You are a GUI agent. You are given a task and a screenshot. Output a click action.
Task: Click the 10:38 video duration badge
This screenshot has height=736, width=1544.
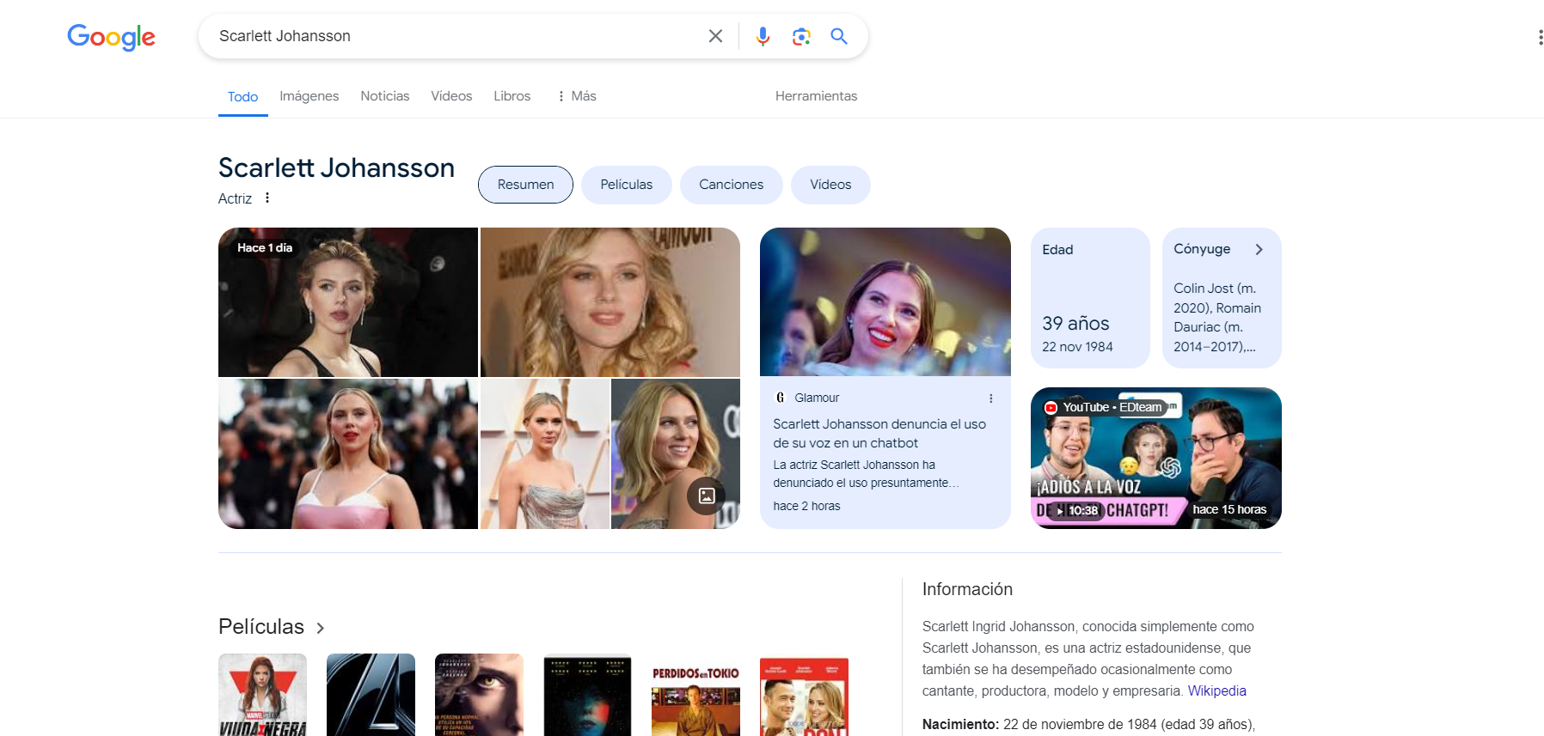click(1078, 510)
